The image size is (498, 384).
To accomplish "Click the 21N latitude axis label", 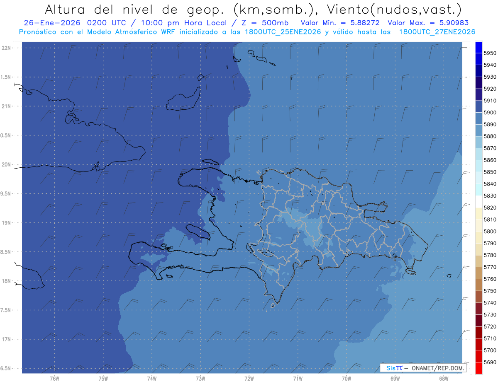I will coord(6,106).
